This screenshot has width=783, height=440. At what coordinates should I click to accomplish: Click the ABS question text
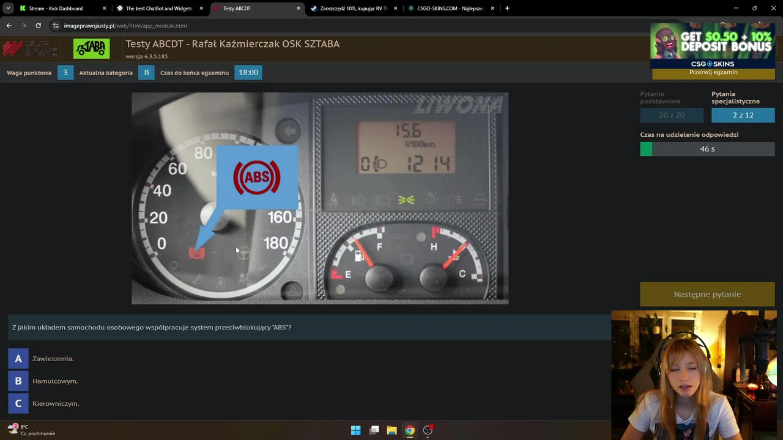152,328
